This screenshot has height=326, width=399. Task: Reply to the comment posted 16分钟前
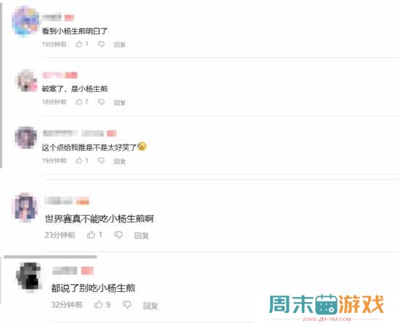tap(120, 103)
